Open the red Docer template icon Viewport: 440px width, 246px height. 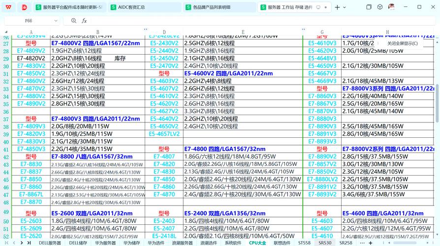tap(24, 7)
